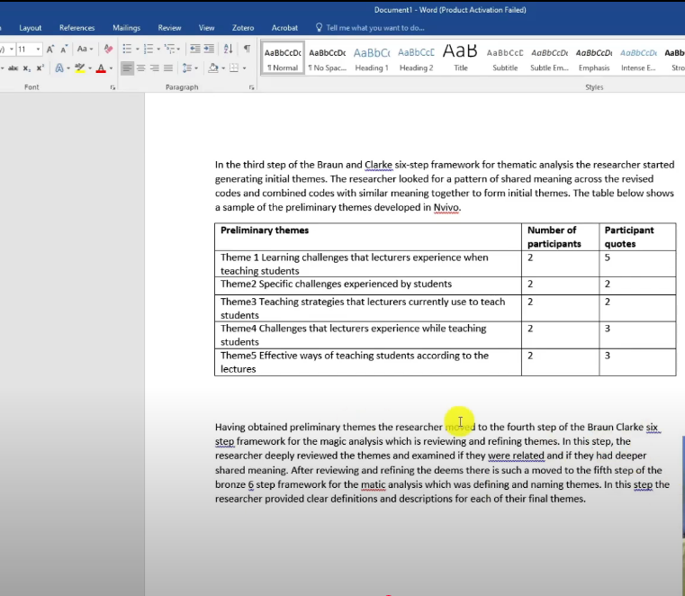Viewport: 685px width, 596px height.
Task: Expand the borders dropdown arrow
Action: pos(244,68)
